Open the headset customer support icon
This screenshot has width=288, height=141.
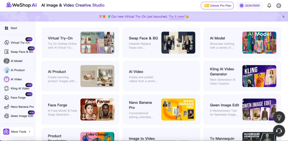coord(279,131)
